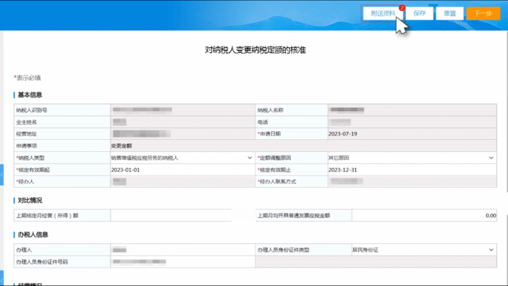The width and height of the screenshot is (508, 286).
Task: Click the 上期月均开具普通发票应税金额 field
Action: (424, 215)
